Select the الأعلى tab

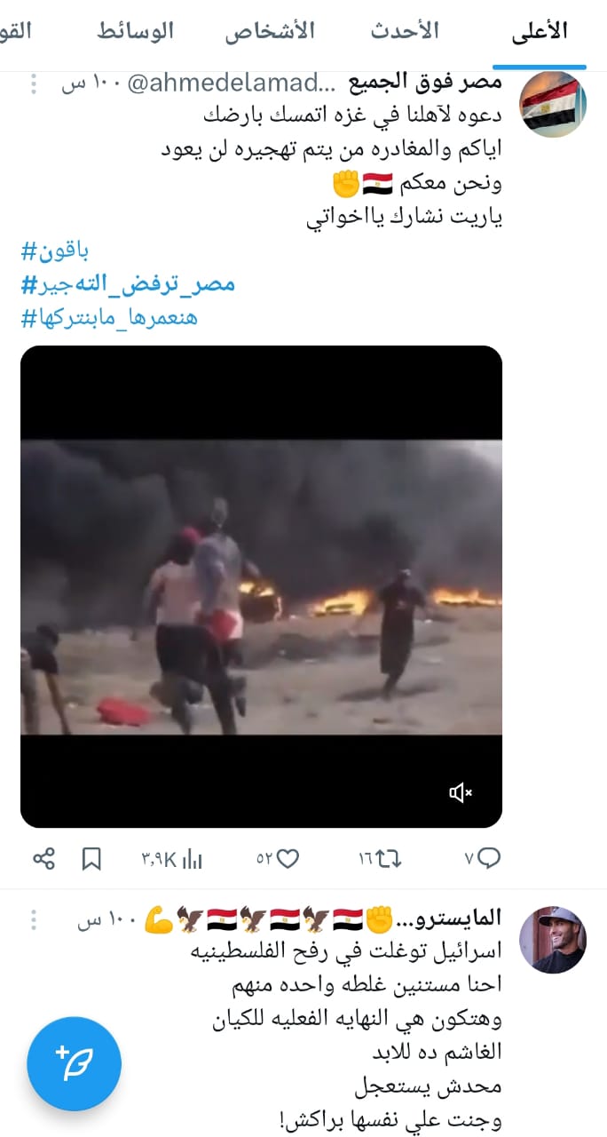point(540,32)
